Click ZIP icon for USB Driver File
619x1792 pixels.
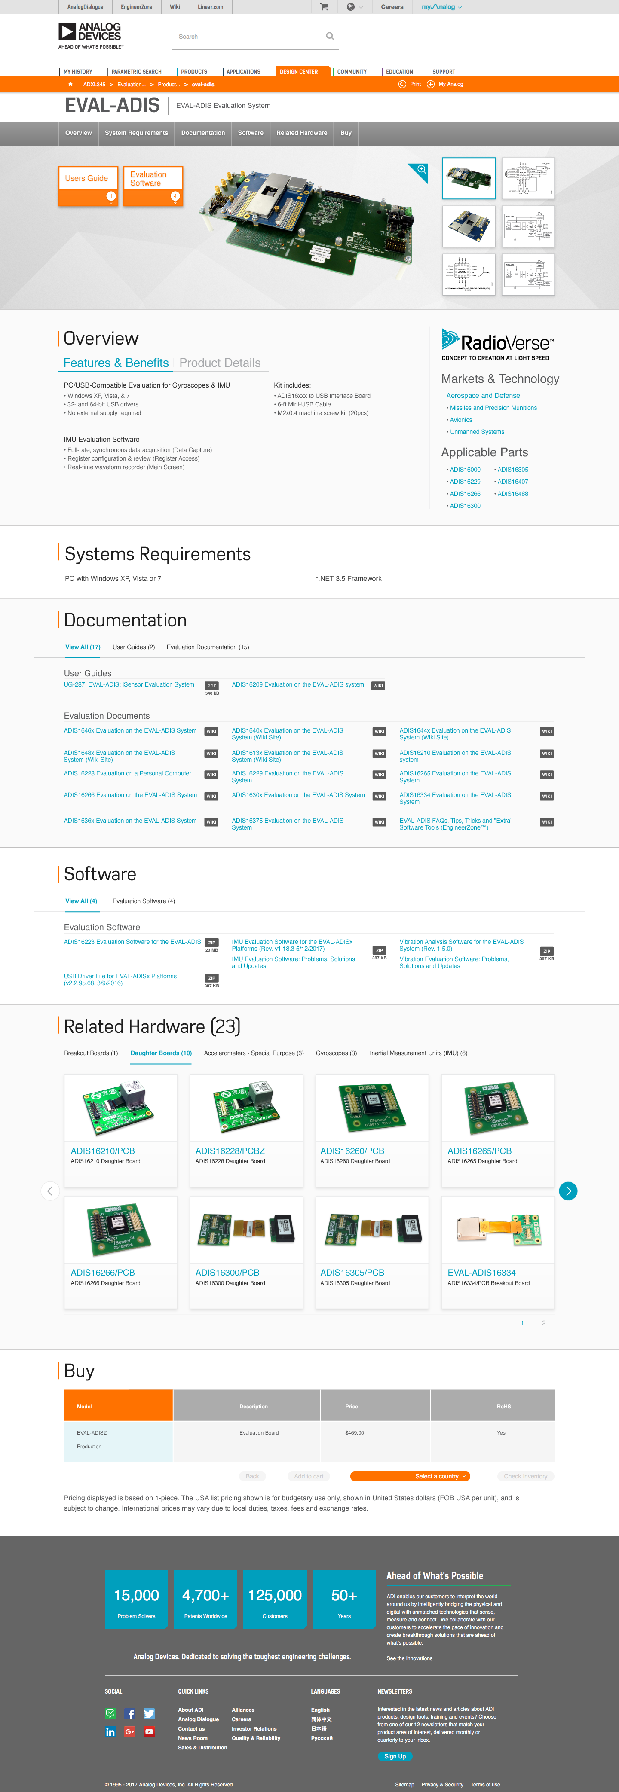click(x=211, y=978)
